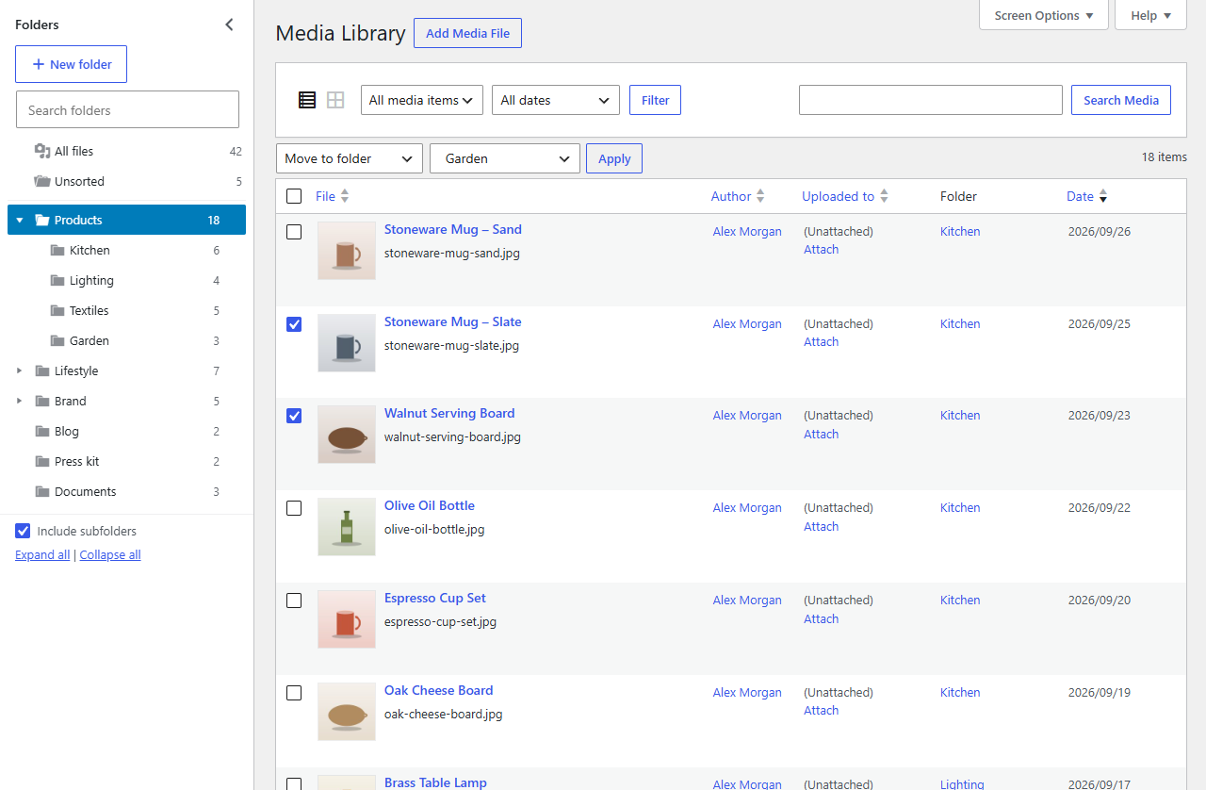The image size is (1206, 790).
Task: Sort by File column arrows
Action: point(345,196)
